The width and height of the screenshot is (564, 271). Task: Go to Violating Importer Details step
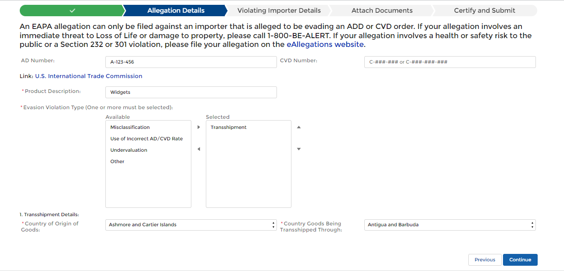279,11
